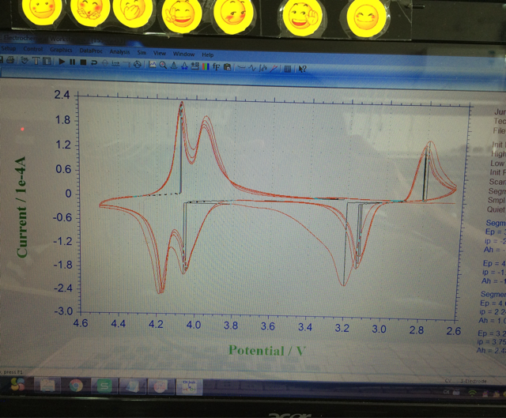The width and height of the screenshot is (506, 418).
Task: Open the Parameters toolbar icon
Action: [47, 62]
